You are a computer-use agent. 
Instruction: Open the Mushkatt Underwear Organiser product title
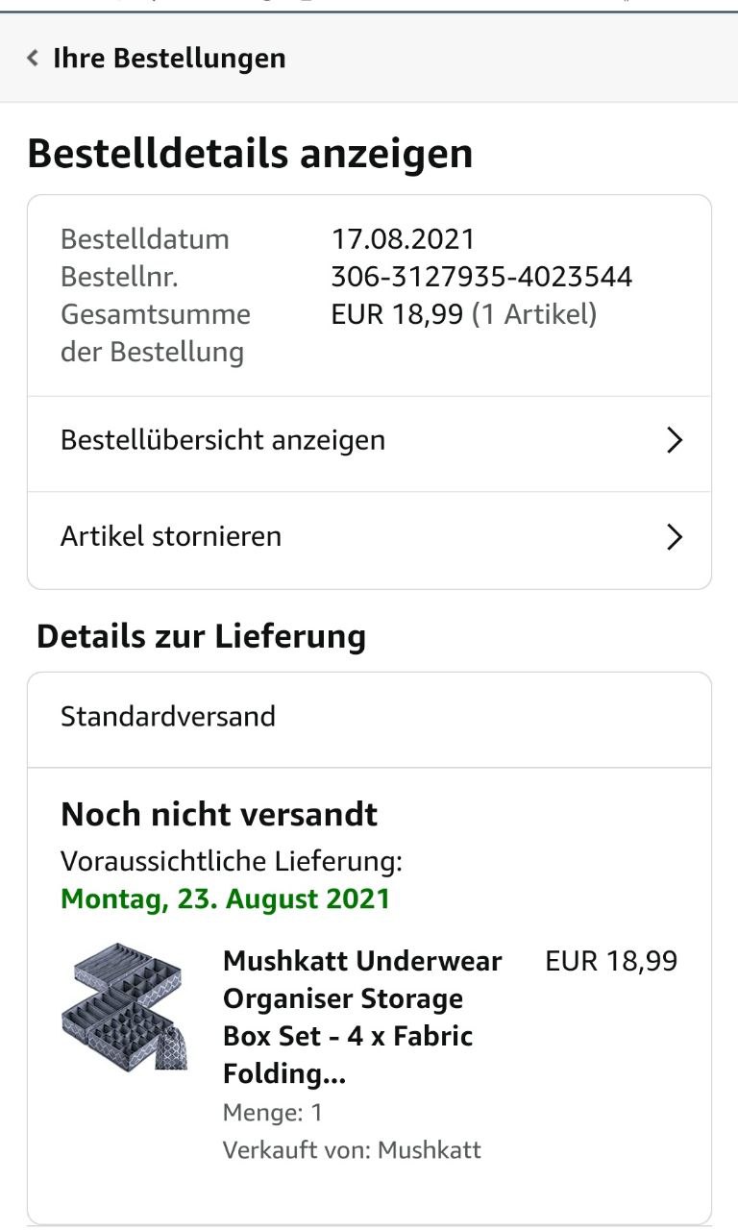363,1018
